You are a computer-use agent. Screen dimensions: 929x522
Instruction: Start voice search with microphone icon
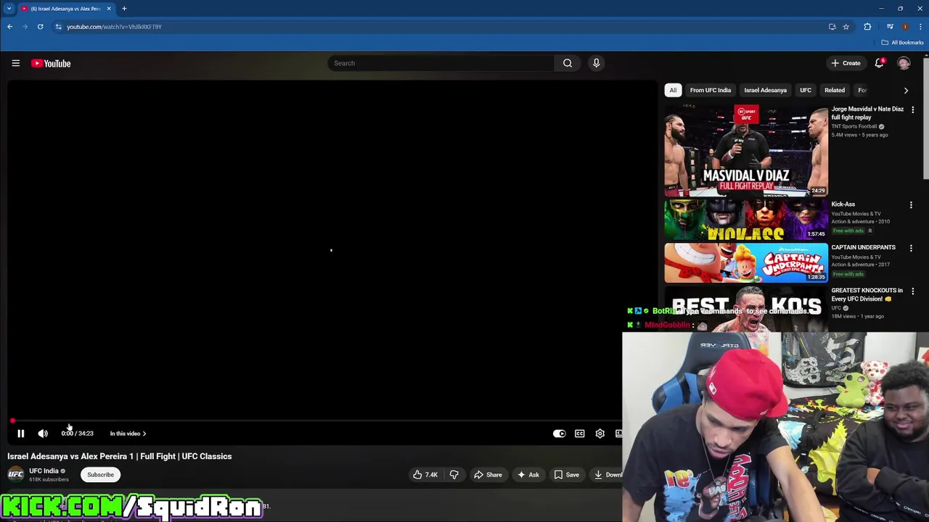(596, 63)
